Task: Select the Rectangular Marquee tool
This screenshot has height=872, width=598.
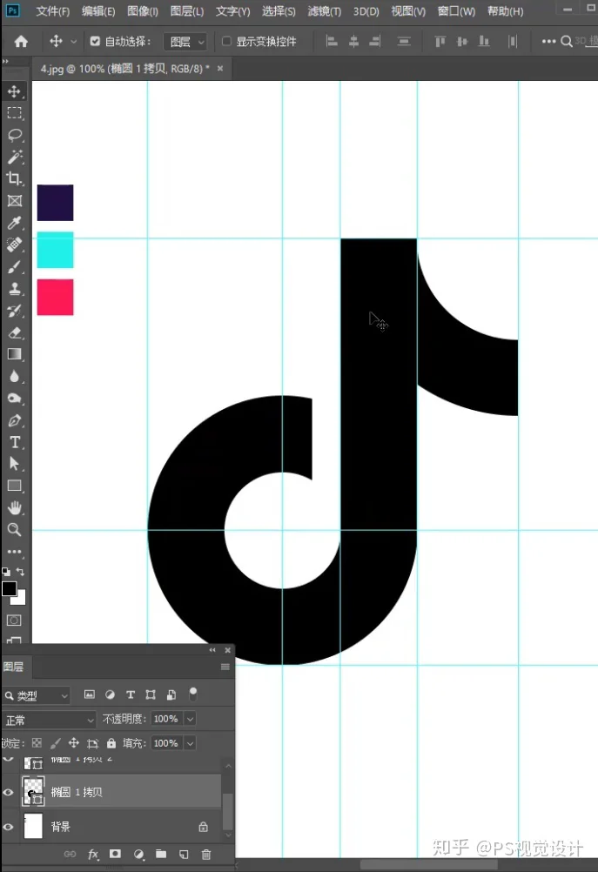Action: (x=15, y=113)
